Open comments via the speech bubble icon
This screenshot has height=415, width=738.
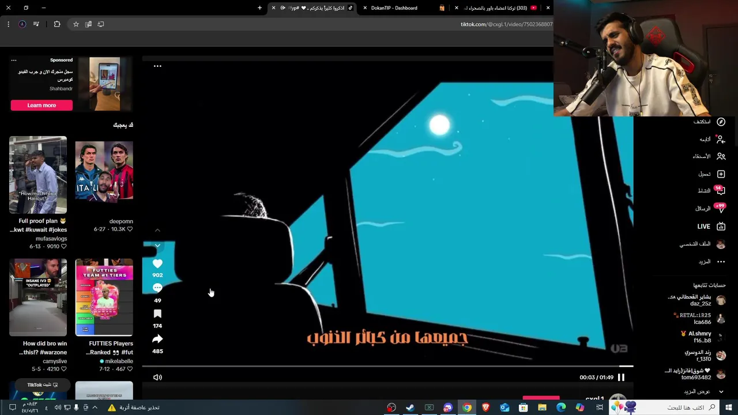click(157, 288)
